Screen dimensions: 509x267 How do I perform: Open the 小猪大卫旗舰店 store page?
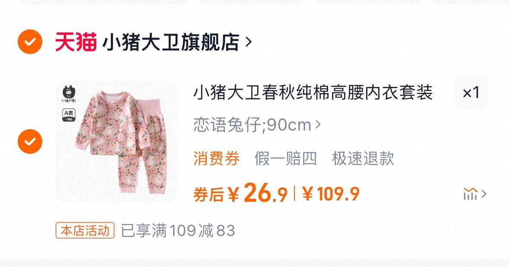(x=171, y=42)
